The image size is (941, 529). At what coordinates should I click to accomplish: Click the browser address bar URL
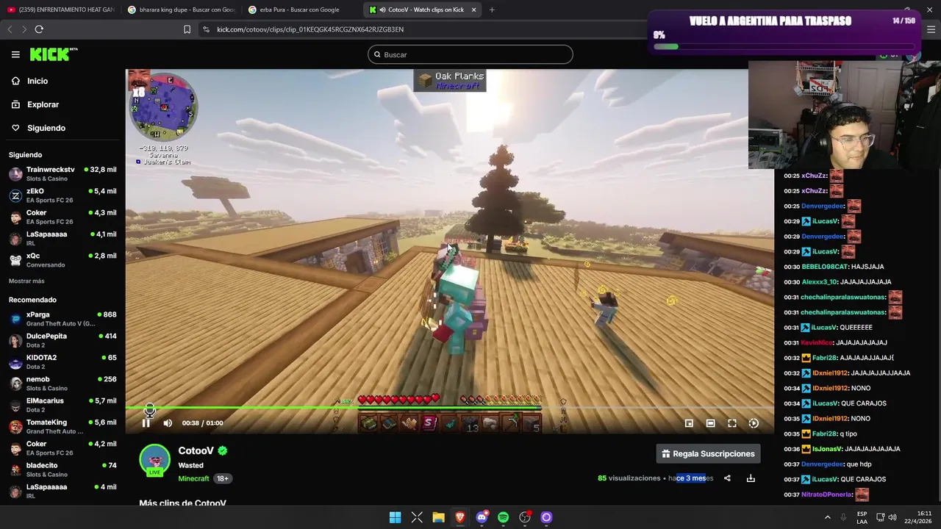[x=310, y=29]
